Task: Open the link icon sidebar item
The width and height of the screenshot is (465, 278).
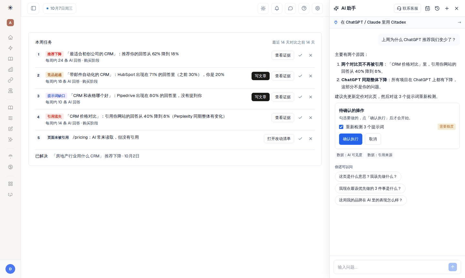Action: point(10,80)
